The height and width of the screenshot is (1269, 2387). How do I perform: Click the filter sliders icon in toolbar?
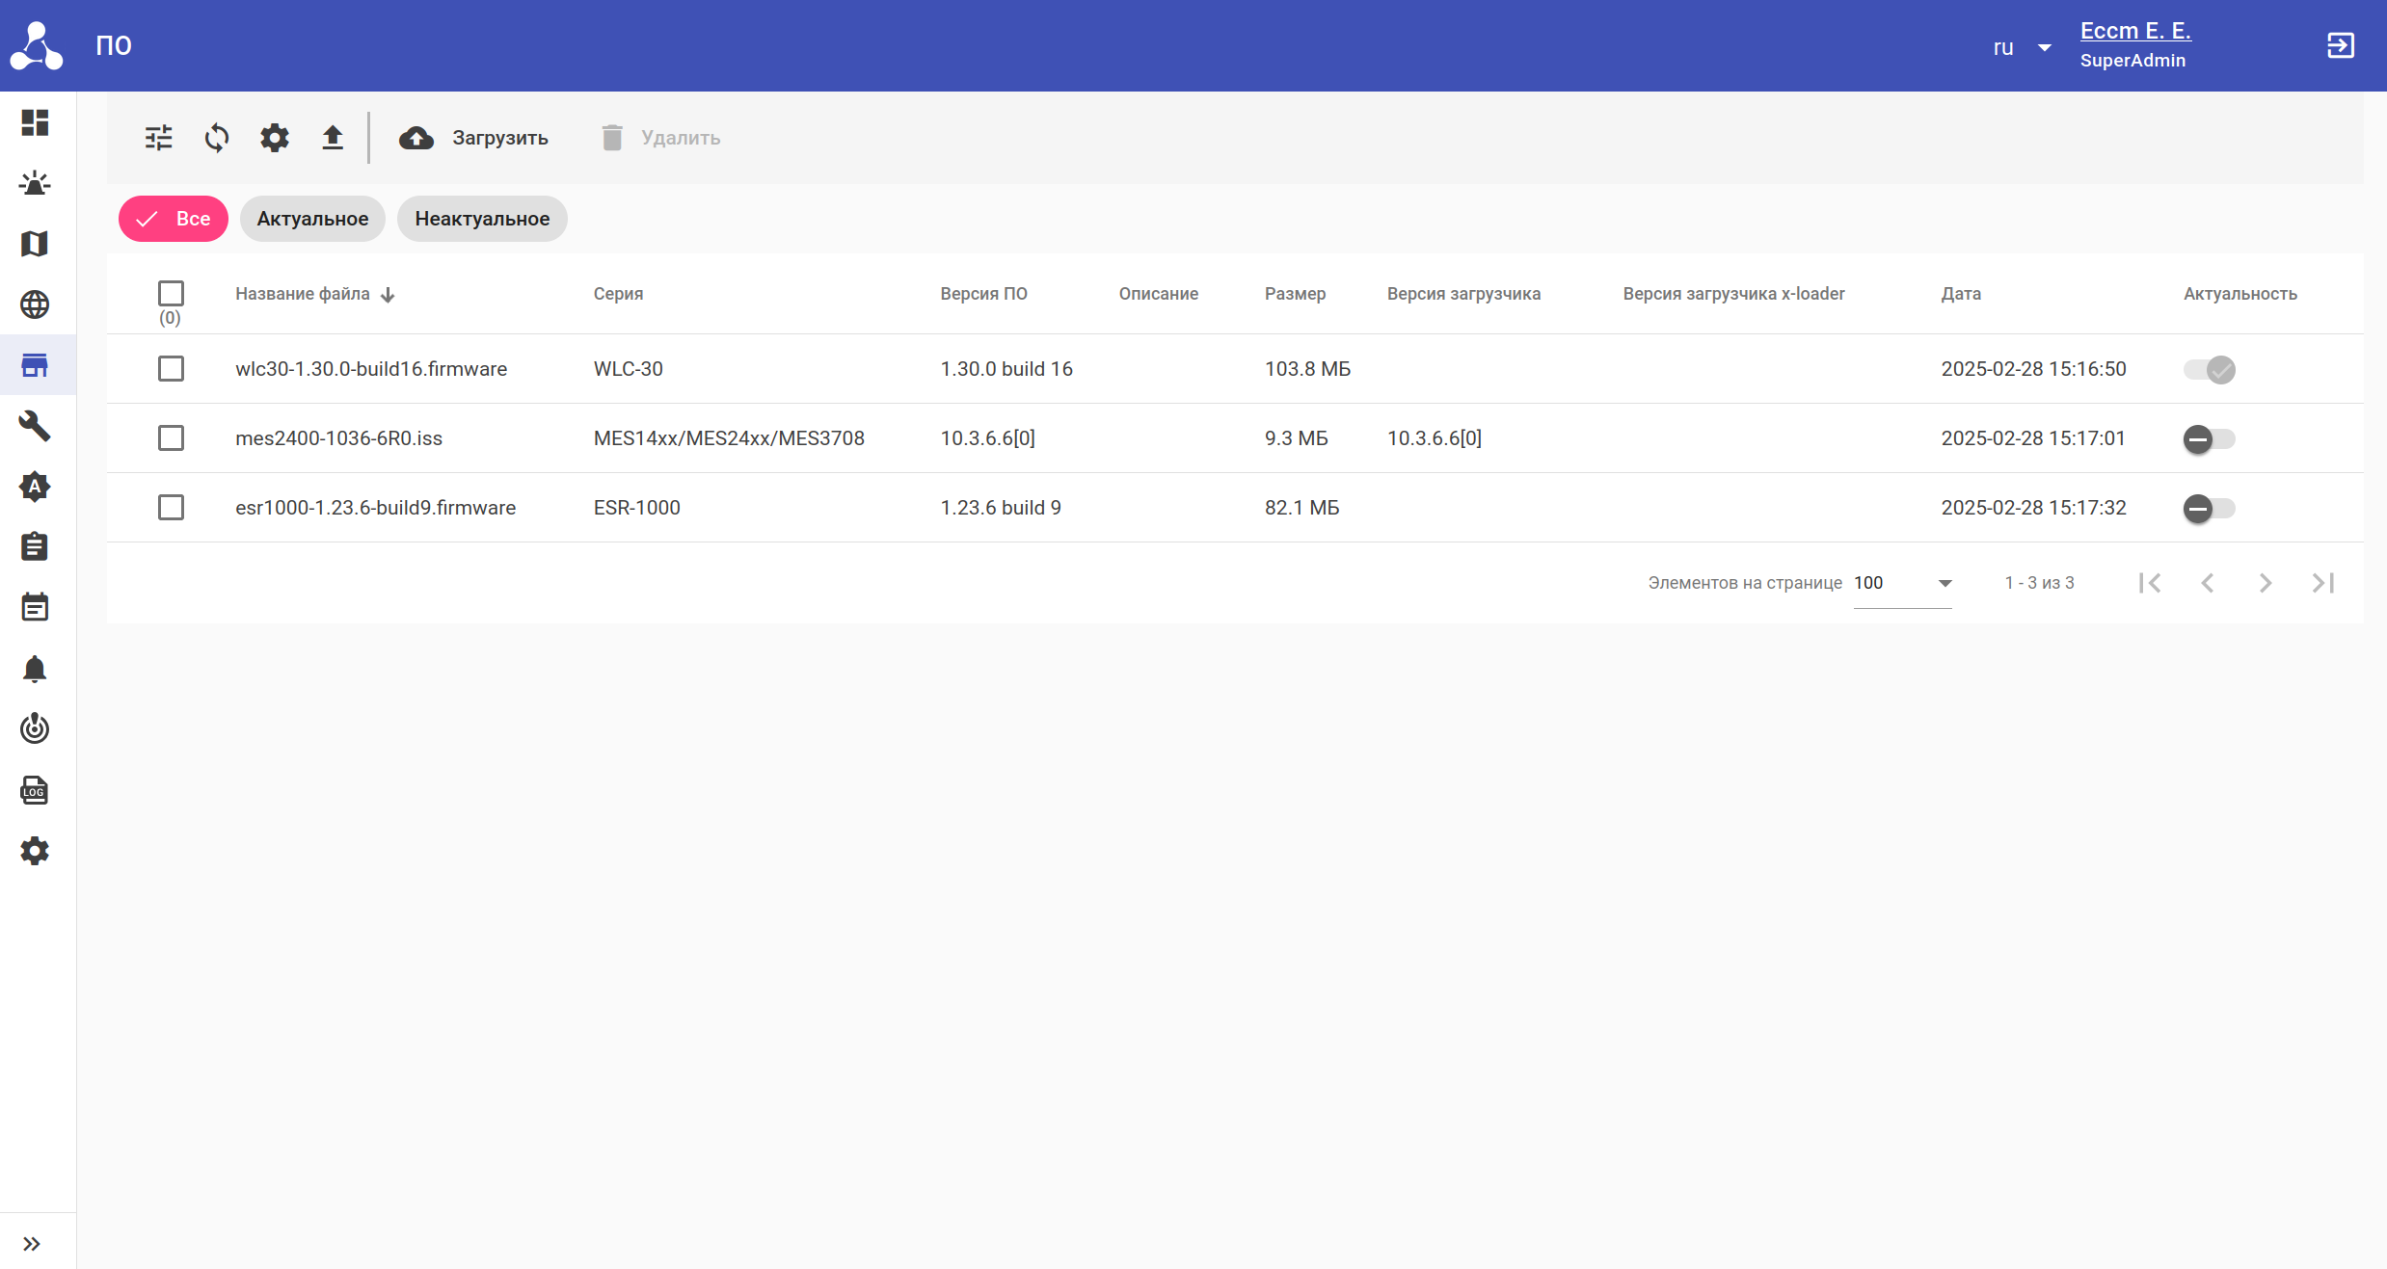coord(159,138)
